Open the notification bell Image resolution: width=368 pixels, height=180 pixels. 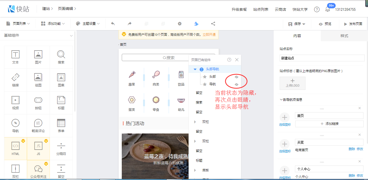(x=328, y=9)
